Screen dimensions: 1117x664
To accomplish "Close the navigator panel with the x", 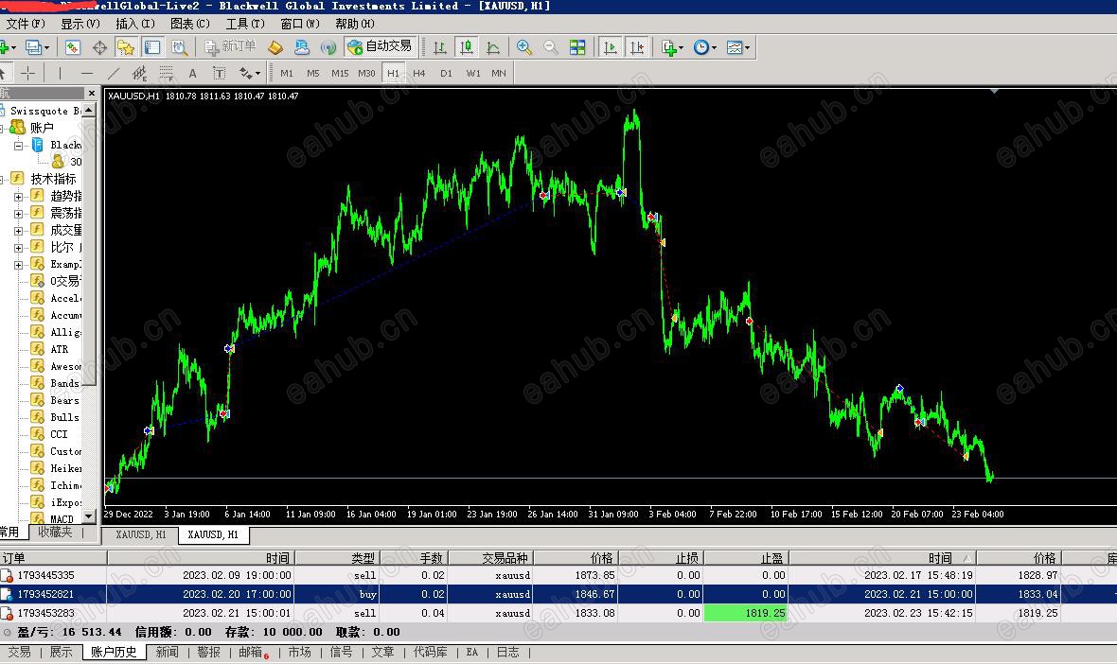I will point(91,94).
